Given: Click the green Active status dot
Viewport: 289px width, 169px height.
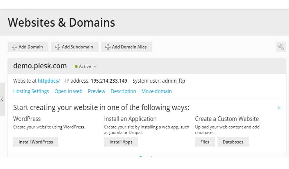Looking at the screenshot, I should [x=76, y=66].
